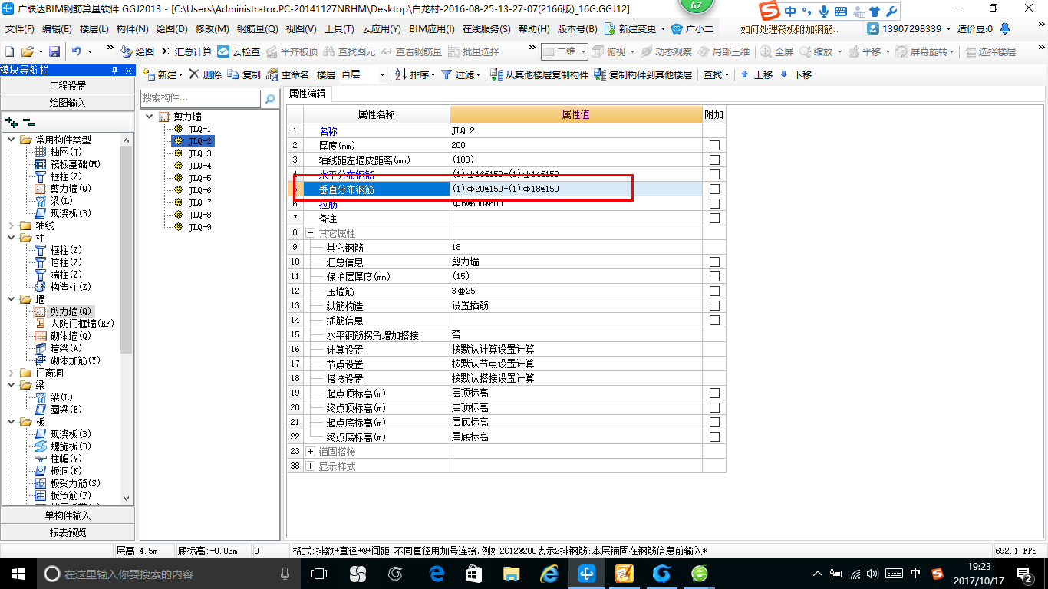Image resolution: width=1048 pixels, height=589 pixels.
Task: Toggle 附加 checkbox for 轴线距左墙皮距离
Action: [714, 160]
